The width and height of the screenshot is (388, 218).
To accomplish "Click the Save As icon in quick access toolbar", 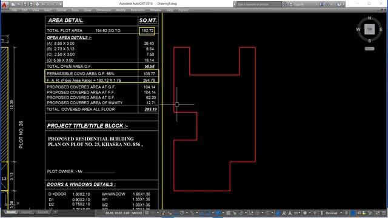I will 31,4.
